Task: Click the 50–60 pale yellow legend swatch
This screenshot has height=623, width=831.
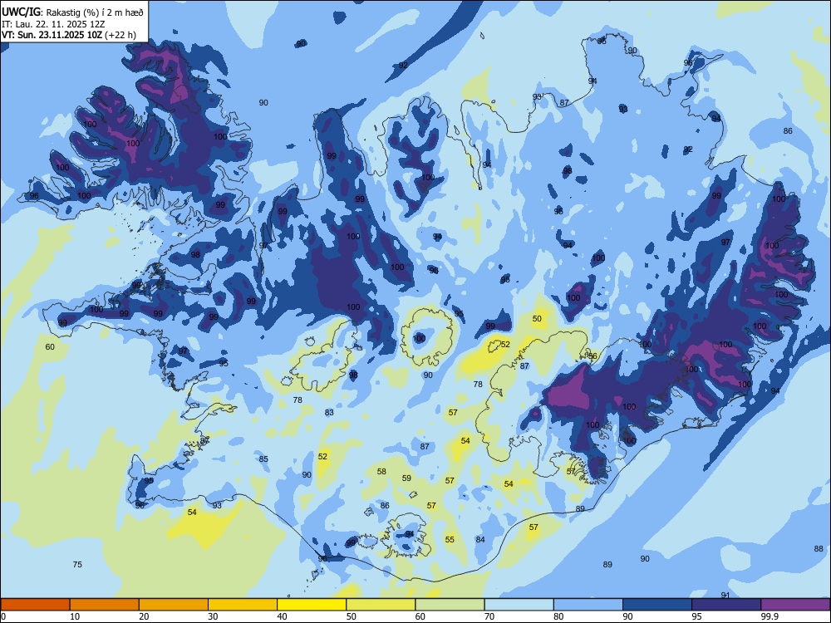Action: [381, 605]
